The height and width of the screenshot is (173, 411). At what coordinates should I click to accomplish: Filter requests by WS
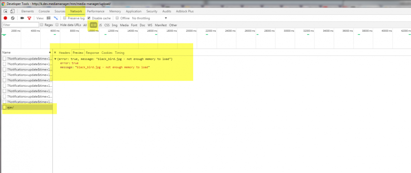tap(150, 25)
